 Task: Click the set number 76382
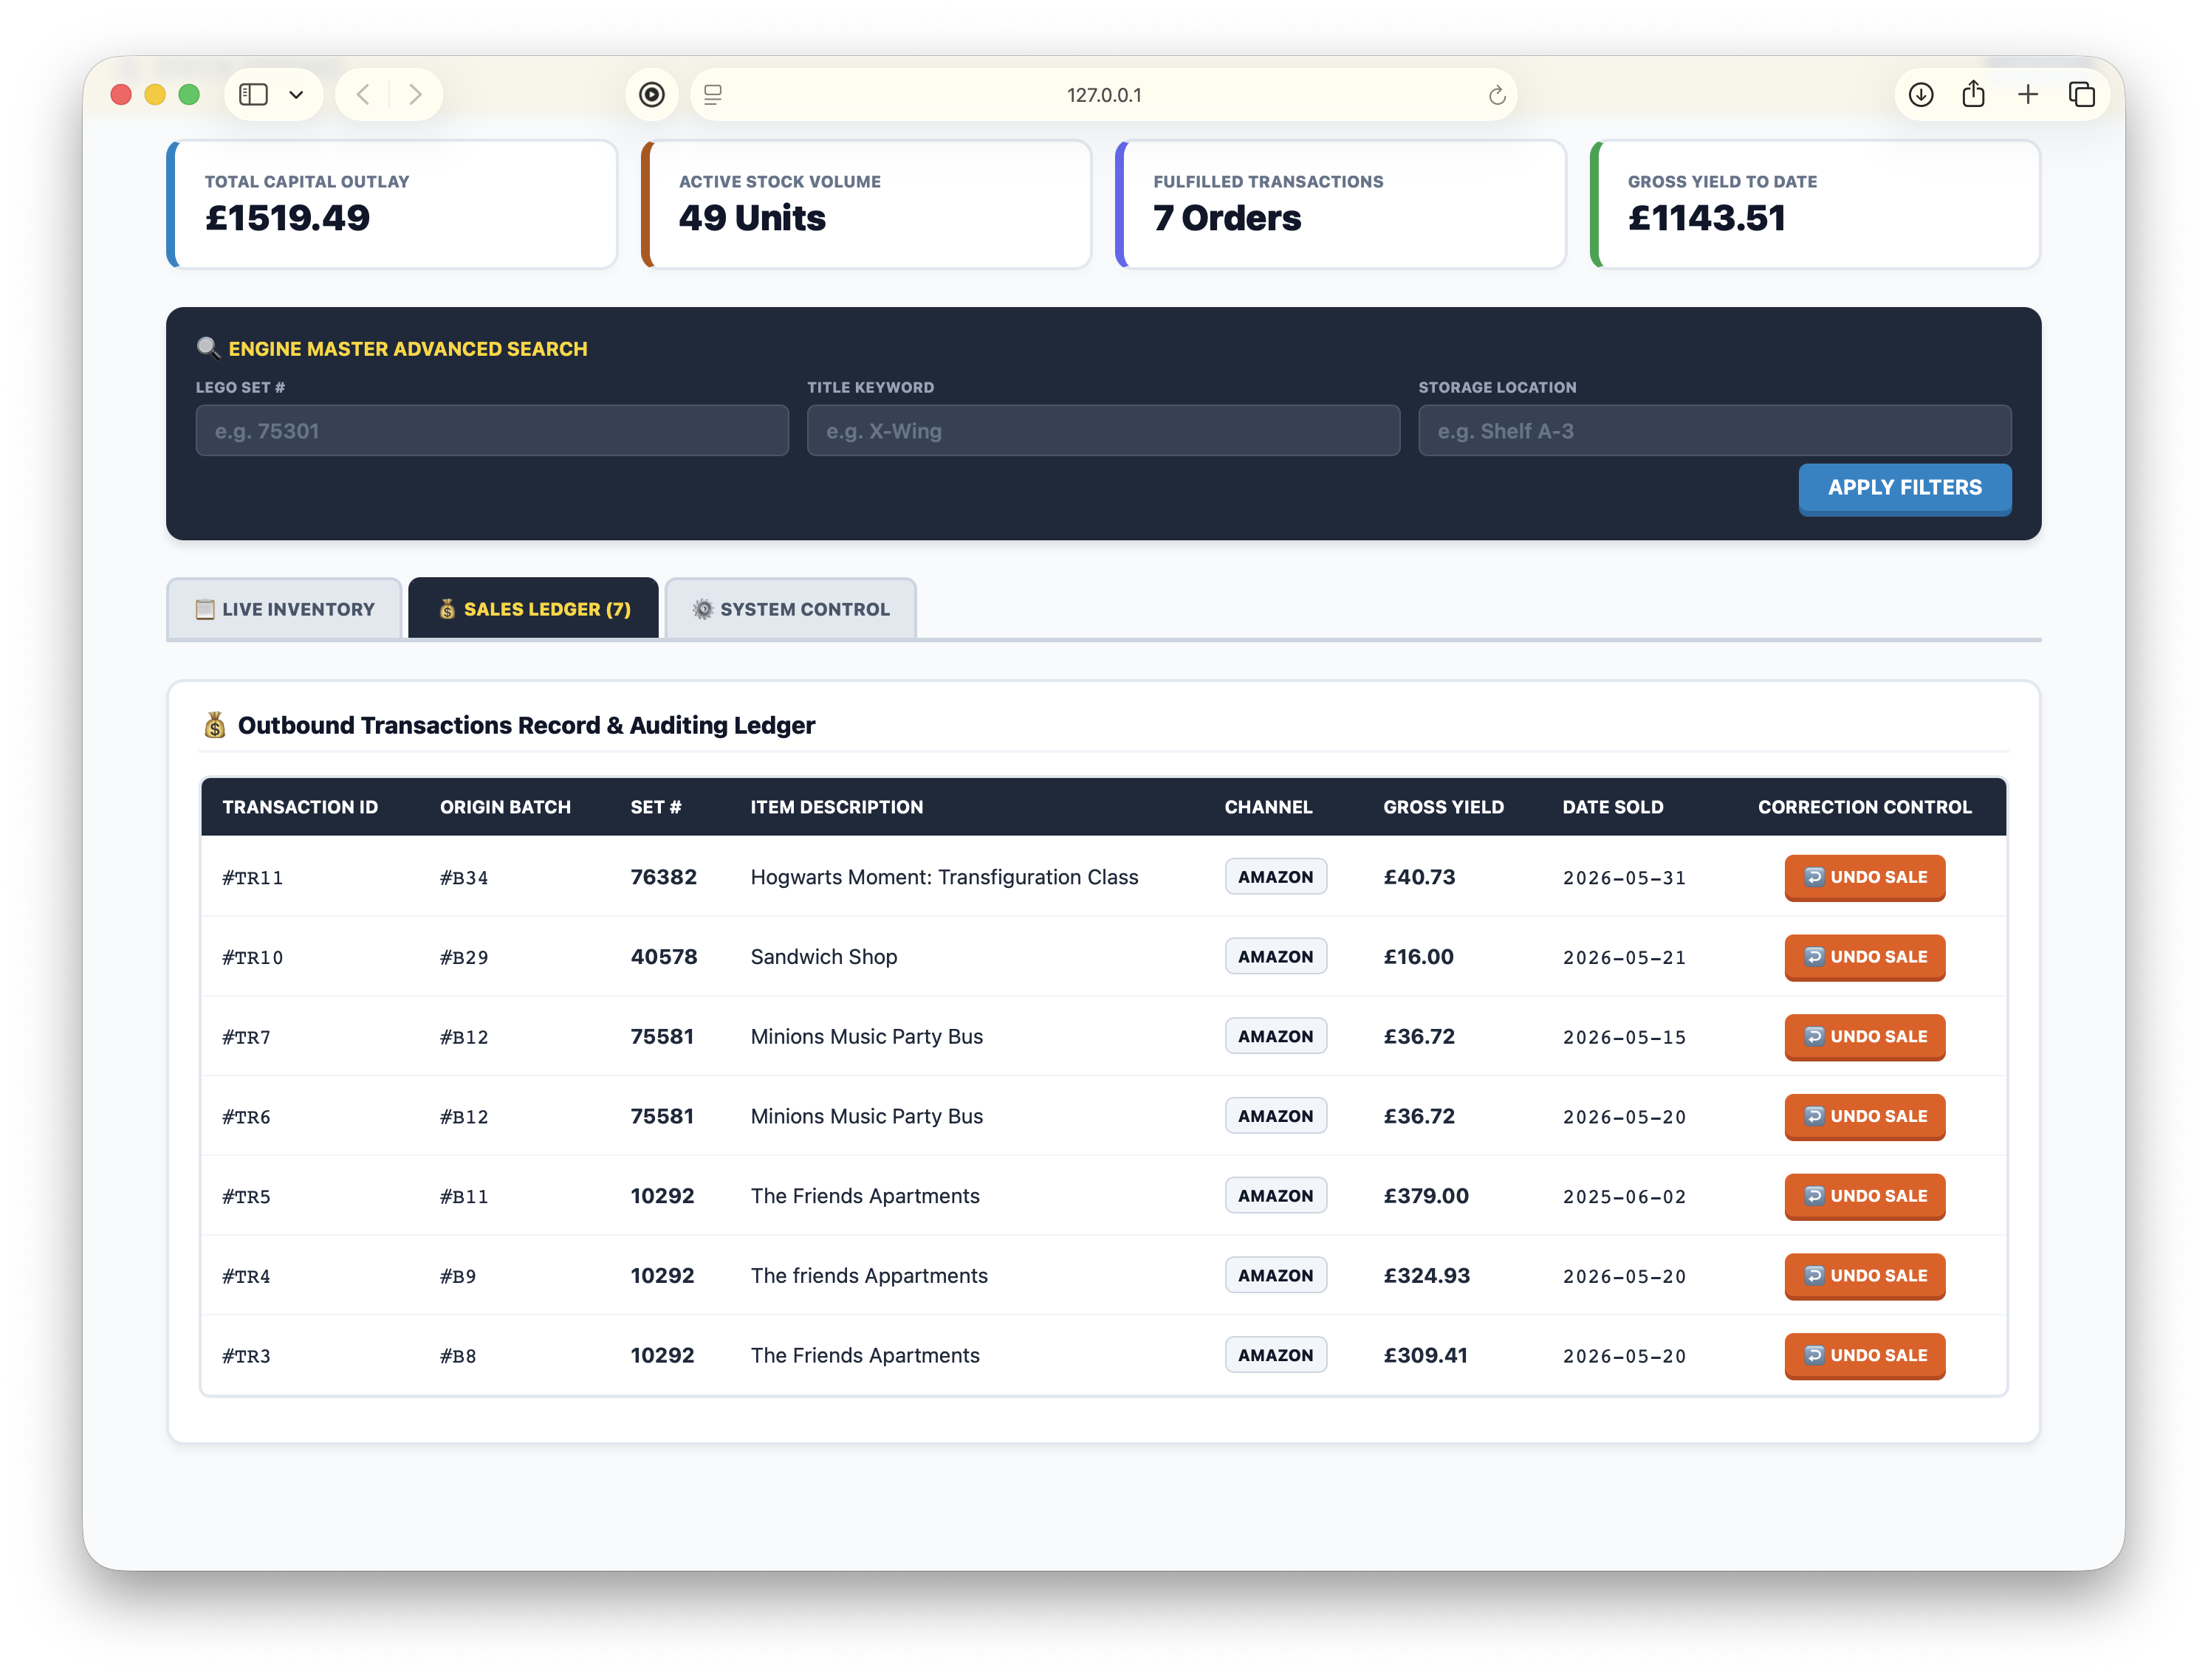[663, 877]
